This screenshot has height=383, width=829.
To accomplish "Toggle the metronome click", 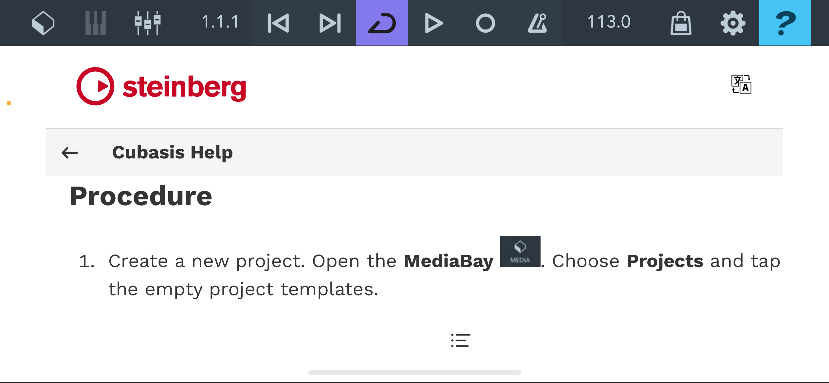I will point(537,23).
